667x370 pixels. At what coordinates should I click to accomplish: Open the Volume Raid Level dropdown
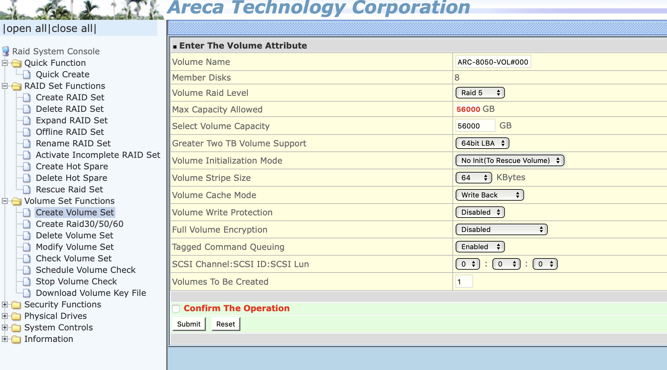point(480,93)
